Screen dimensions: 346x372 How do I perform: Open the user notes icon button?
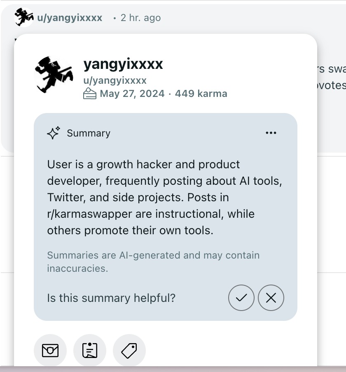tap(90, 351)
